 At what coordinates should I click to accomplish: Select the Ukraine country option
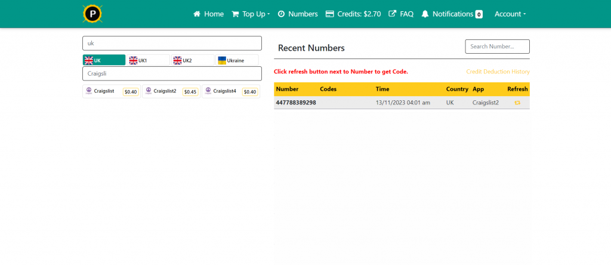tap(237, 60)
